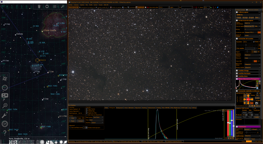
Task: Open Outils menu
Action: coord(91,5)
